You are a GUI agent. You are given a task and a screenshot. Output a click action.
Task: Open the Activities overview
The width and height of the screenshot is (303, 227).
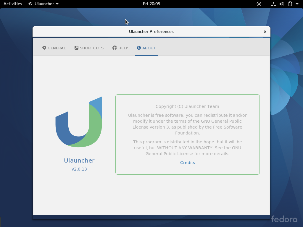coord(13,4)
